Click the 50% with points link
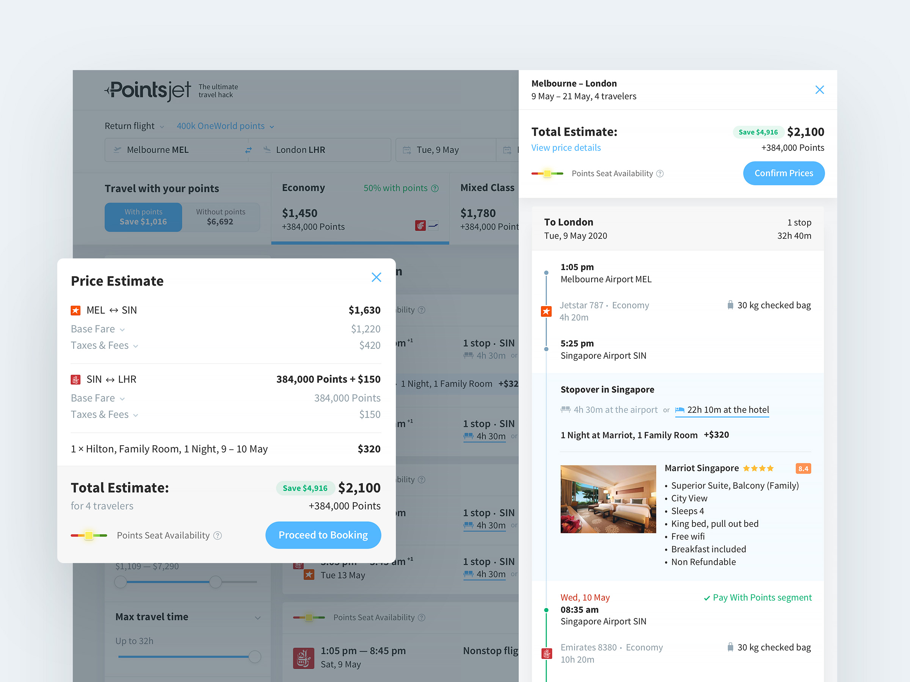This screenshot has height=682, width=910. 395,188
